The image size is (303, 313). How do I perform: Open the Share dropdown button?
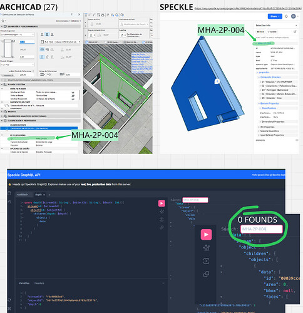coord(275,16)
